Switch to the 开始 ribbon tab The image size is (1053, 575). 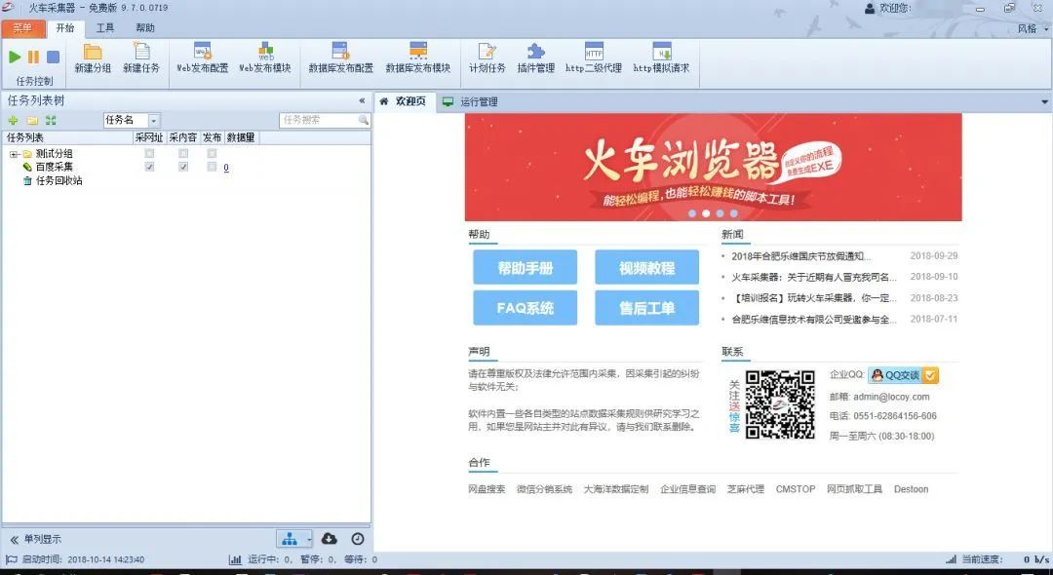[65, 28]
